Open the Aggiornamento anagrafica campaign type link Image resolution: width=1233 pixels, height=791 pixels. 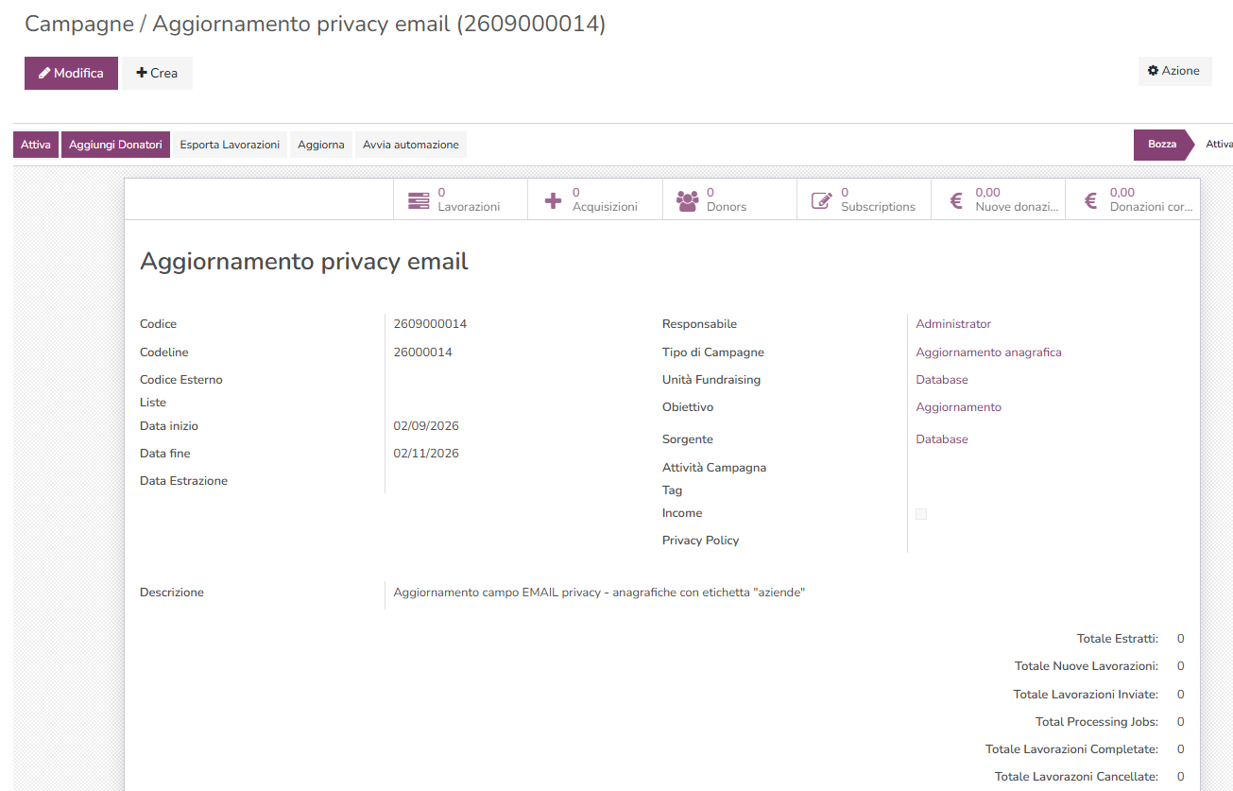point(988,353)
